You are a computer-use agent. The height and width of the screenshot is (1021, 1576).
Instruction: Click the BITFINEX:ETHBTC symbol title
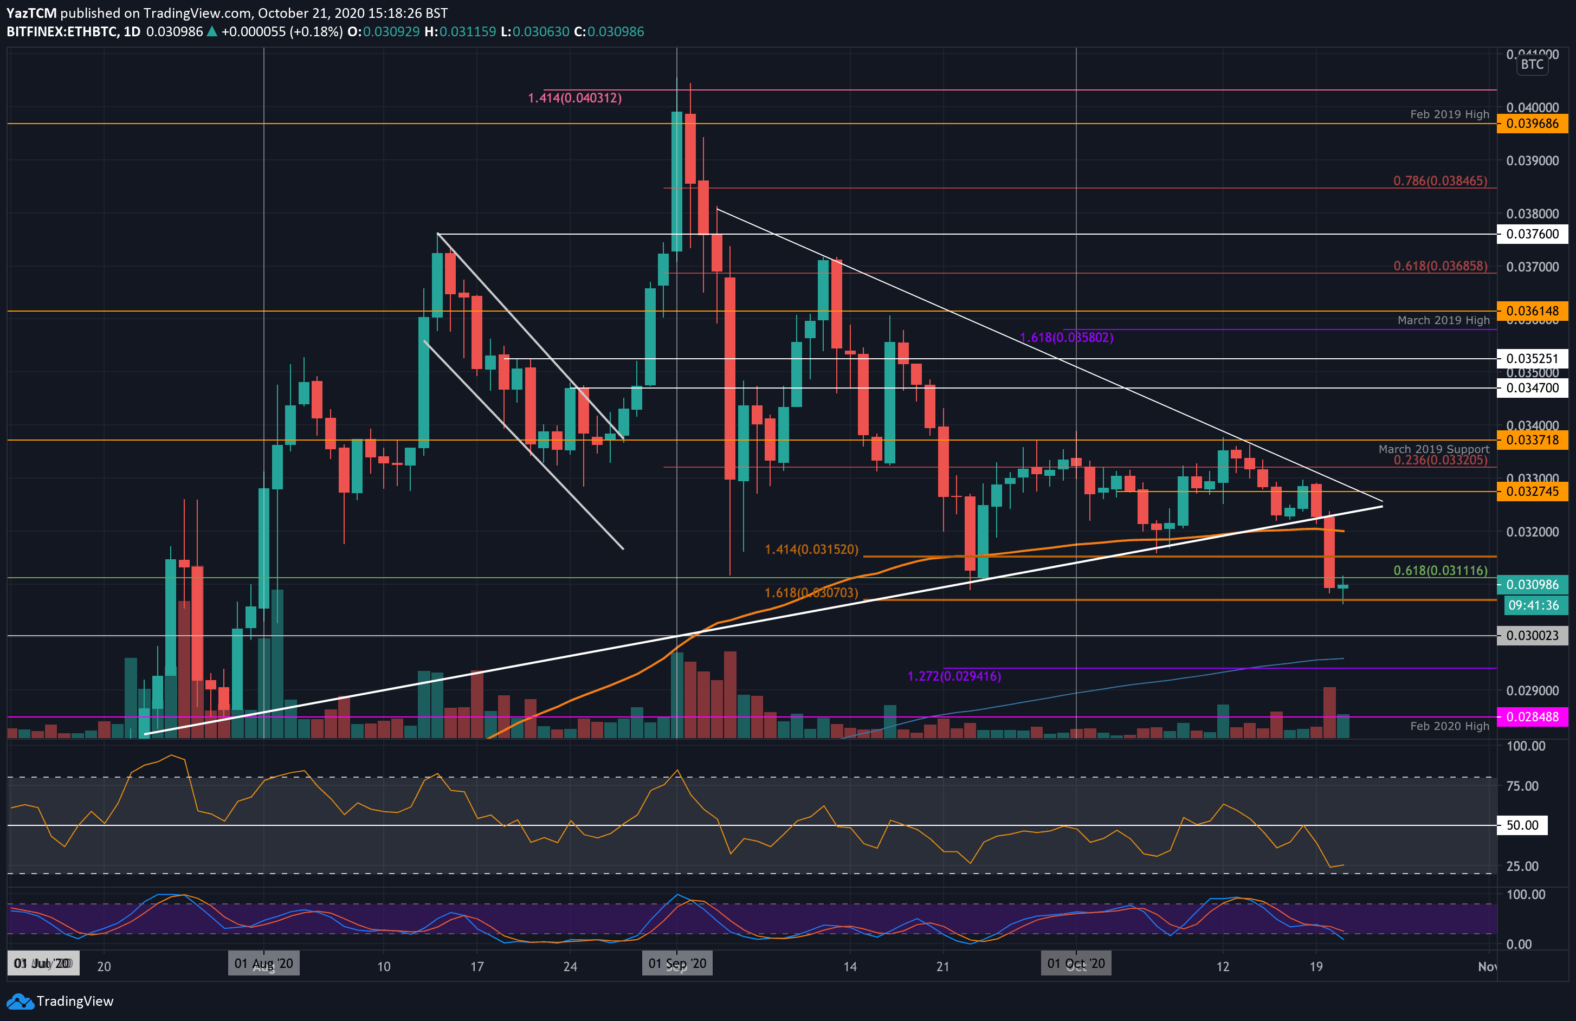pyautogui.click(x=60, y=32)
